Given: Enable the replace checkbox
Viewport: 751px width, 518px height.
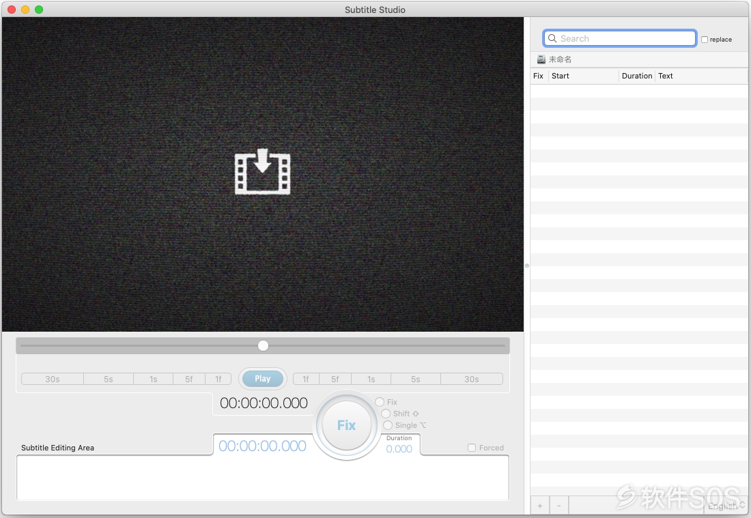Looking at the screenshot, I should (x=705, y=40).
